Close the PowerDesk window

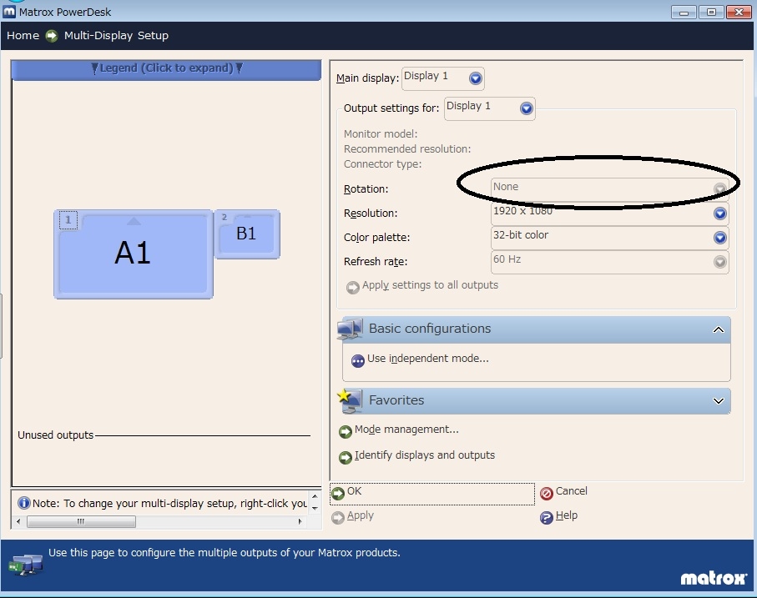(x=739, y=13)
